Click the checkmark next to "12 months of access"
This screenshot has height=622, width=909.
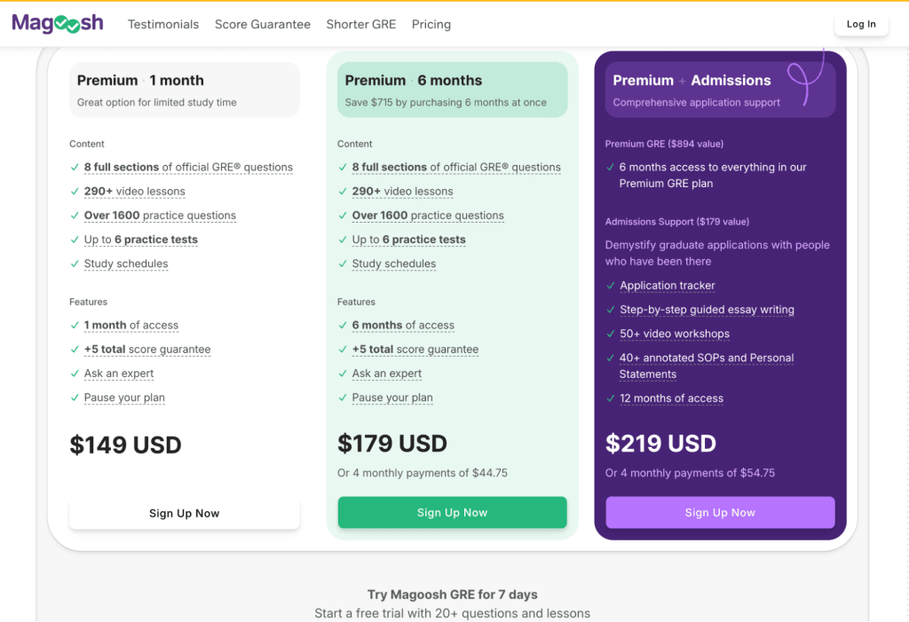point(611,398)
